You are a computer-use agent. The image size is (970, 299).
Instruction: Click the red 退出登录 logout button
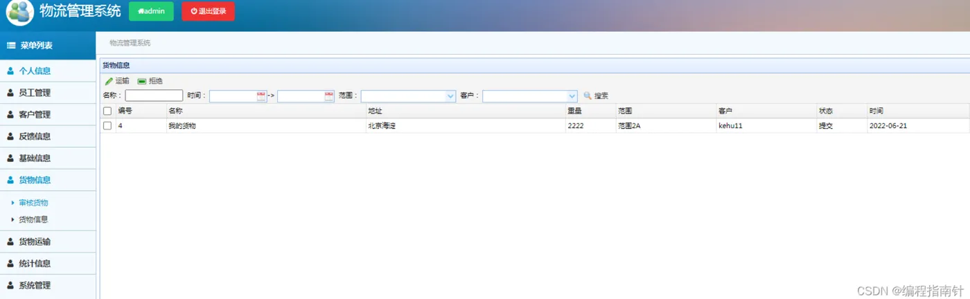(x=208, y=11)
